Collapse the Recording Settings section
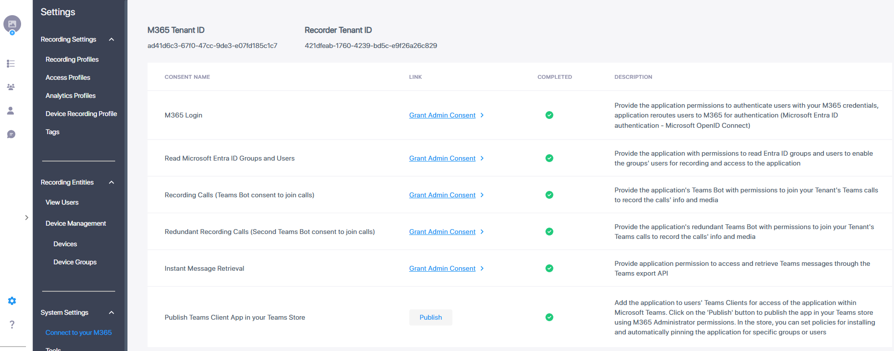Viewport: 894px width, 351px height. [x=111, y=40]
